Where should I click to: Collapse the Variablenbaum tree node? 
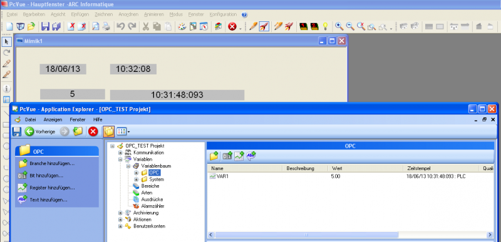[128, 166]
